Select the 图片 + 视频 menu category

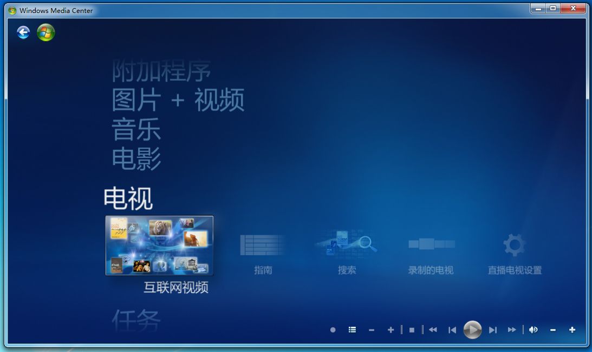coord(178,100)
